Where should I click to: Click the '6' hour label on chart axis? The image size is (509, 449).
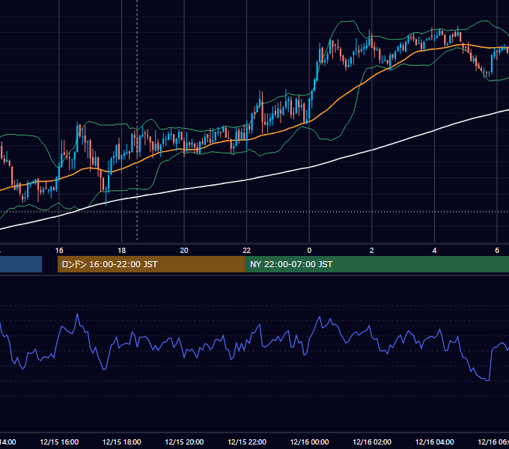[x=497, y=250]
